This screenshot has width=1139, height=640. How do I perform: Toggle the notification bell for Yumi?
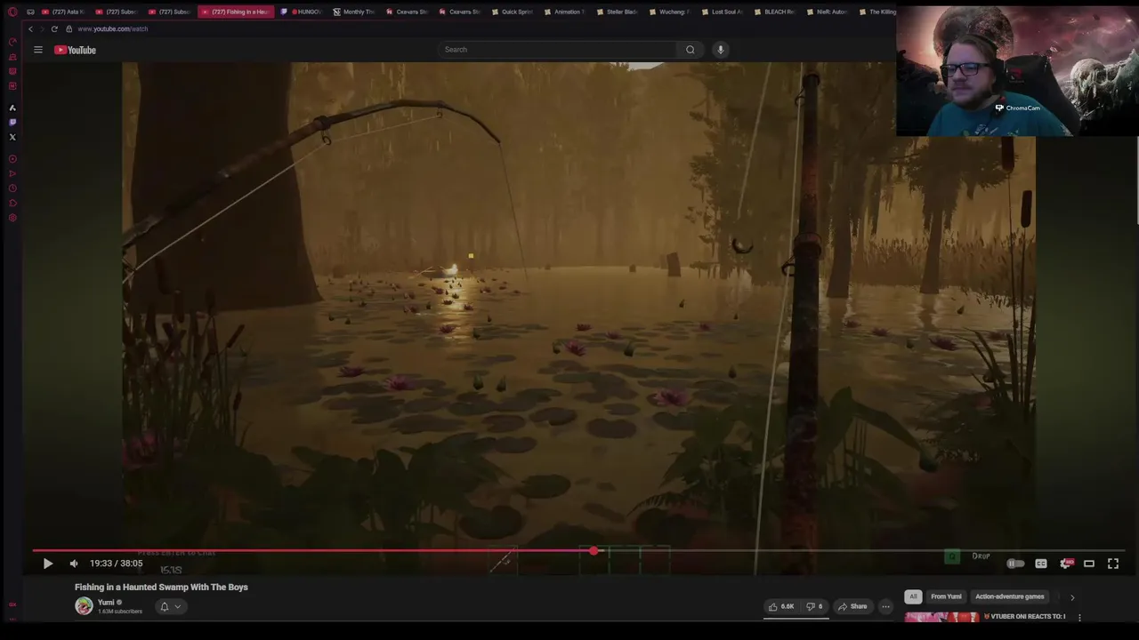coord(164,606)
